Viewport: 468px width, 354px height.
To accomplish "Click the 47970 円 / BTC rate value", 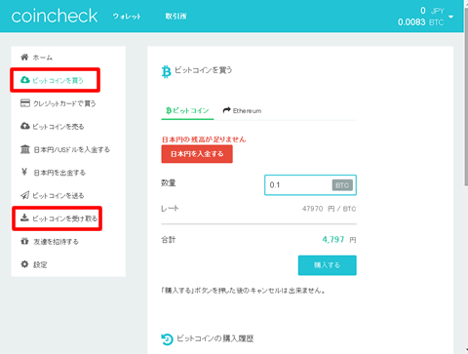I will (x=329, y=209).
